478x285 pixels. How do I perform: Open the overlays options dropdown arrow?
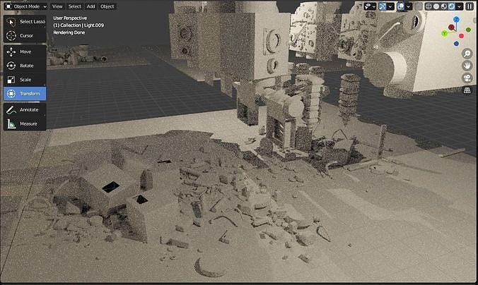[x=409, y=6]
